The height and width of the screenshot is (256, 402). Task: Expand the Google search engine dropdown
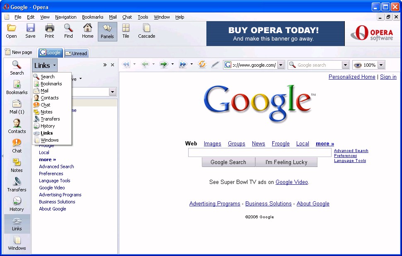coord(345,65)
